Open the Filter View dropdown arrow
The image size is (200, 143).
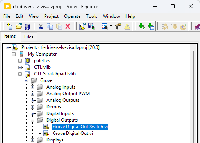[111, 26]
